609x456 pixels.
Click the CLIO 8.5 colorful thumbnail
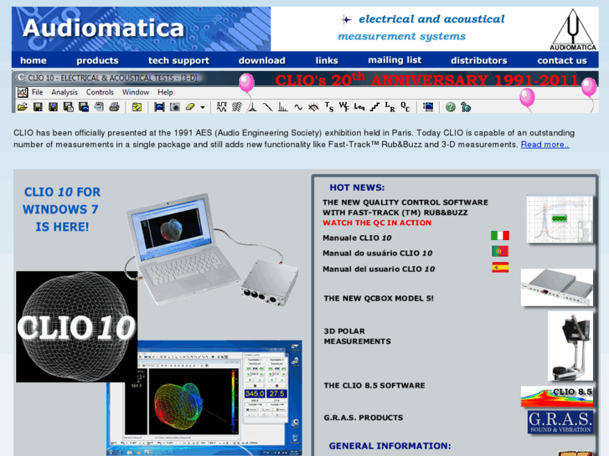(x=557, y=397)
